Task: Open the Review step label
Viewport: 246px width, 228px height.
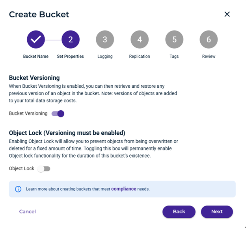Action: (x=209, y=56)
